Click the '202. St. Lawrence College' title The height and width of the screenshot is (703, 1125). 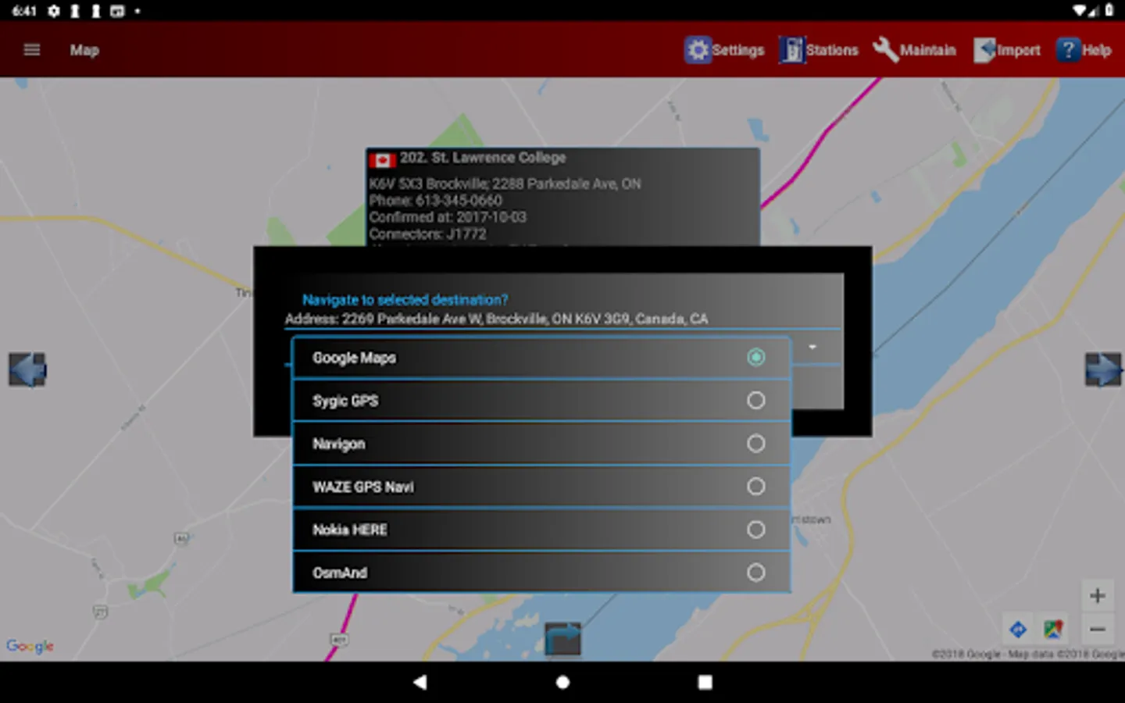click(483, 158)
